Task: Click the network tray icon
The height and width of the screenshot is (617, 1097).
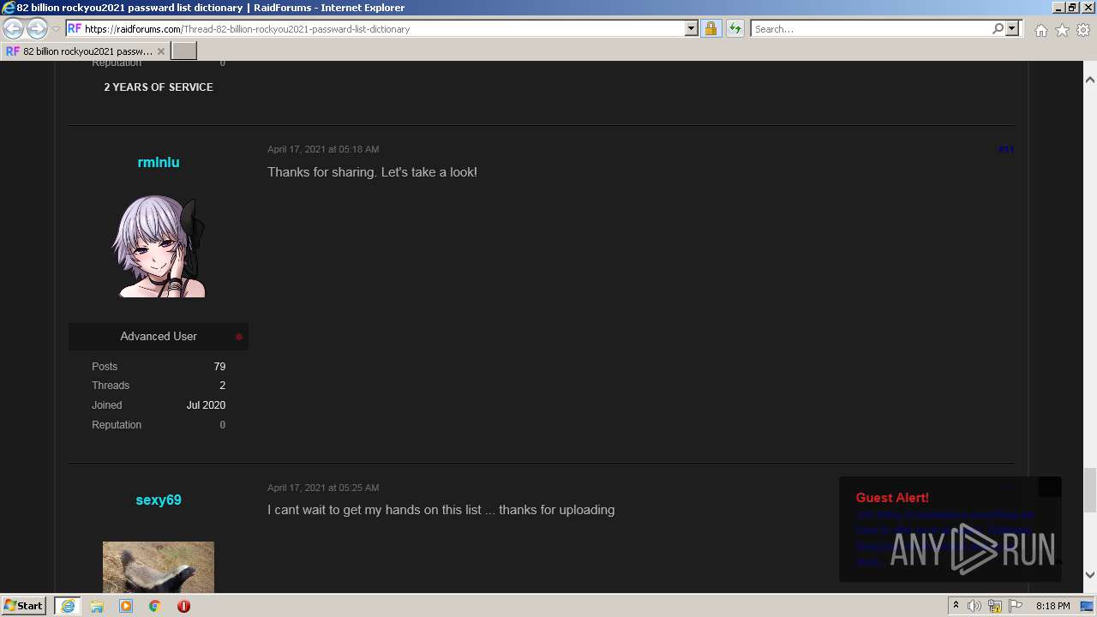Action: click(x=995, y=606)
